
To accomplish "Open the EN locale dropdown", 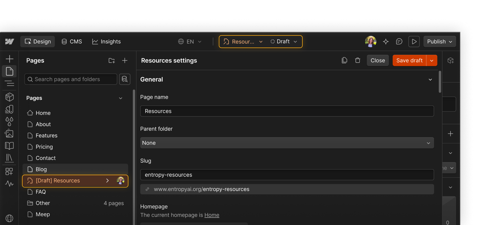I will point(190,42).
